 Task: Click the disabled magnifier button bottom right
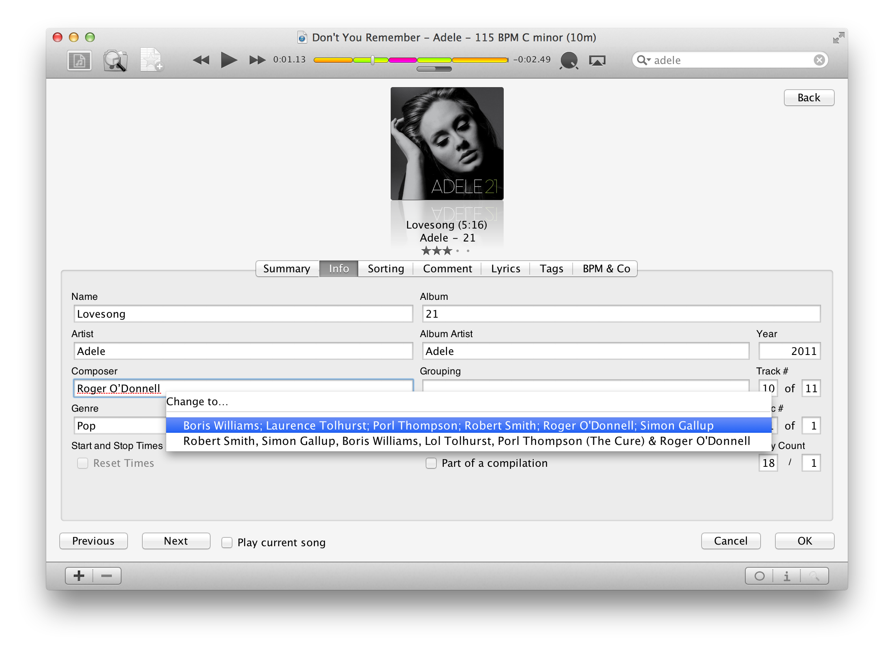click(x=814, y=576)
